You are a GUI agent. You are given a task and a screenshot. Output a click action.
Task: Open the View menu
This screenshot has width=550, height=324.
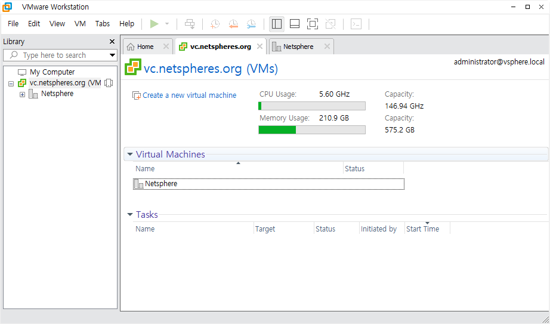tap(57, 23)
